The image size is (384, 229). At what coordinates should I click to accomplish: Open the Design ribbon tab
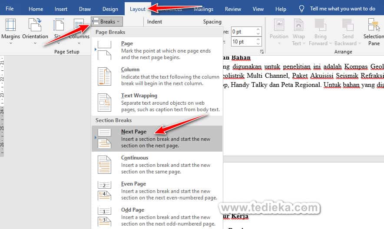pyautogui.click(x=110, y=9)
